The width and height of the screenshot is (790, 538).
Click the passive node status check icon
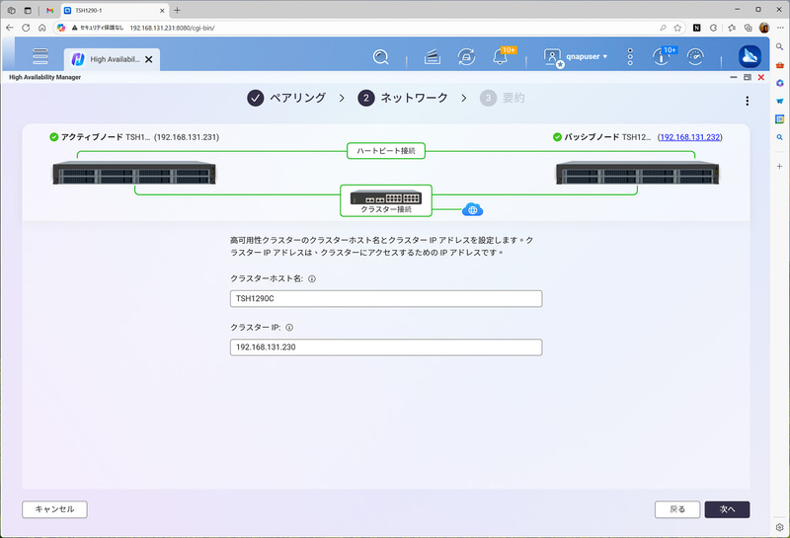[x=557, y=137]
